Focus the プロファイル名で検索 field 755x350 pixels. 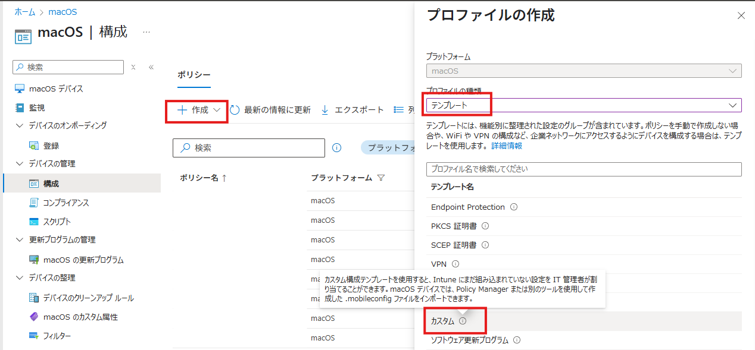click(584, 169)
